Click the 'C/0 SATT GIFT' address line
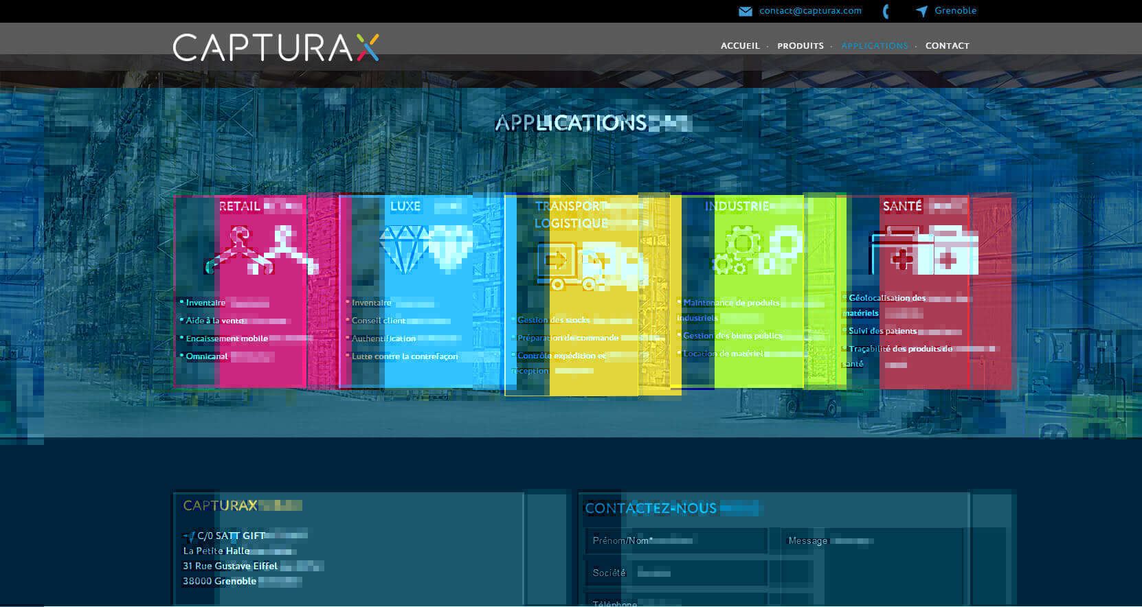The image size is (1142, 607). tap(231, 536)
